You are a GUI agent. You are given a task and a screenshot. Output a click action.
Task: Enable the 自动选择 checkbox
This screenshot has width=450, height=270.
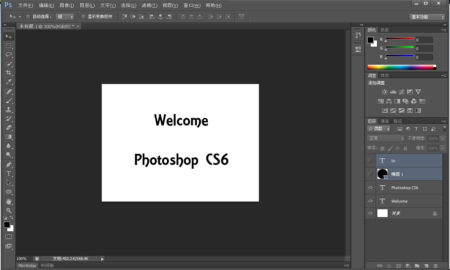pos(28,16)
